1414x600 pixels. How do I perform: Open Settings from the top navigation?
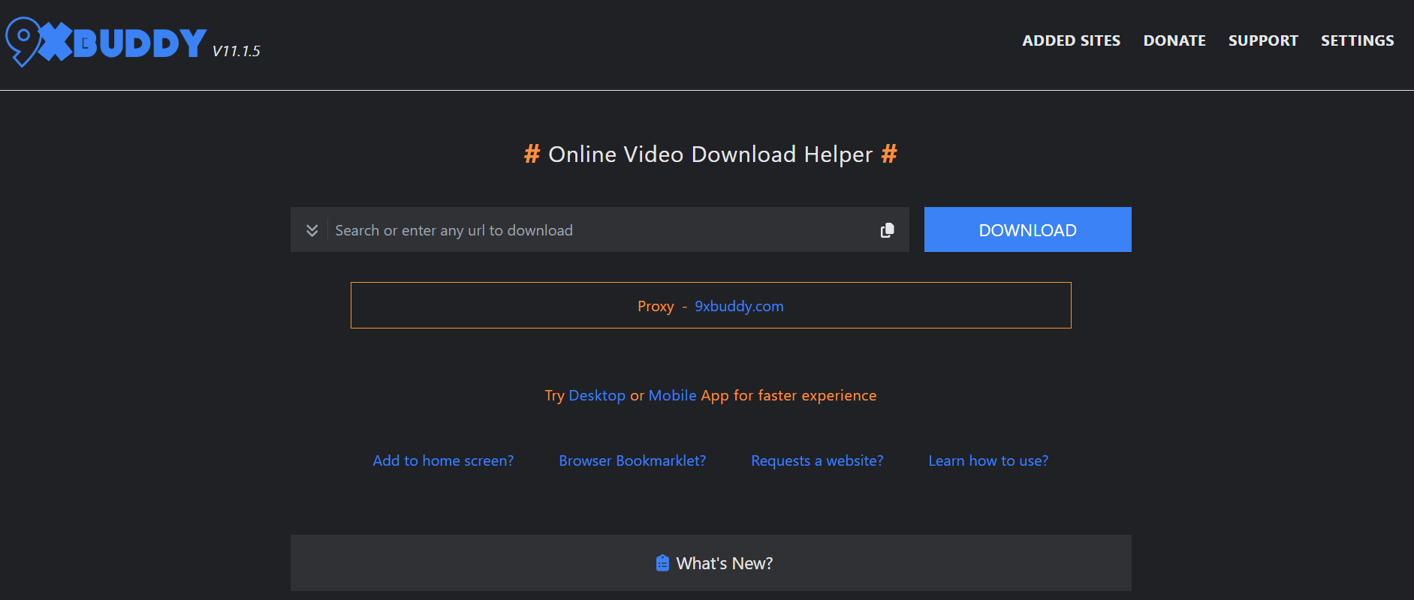[x=1357, y=40]
